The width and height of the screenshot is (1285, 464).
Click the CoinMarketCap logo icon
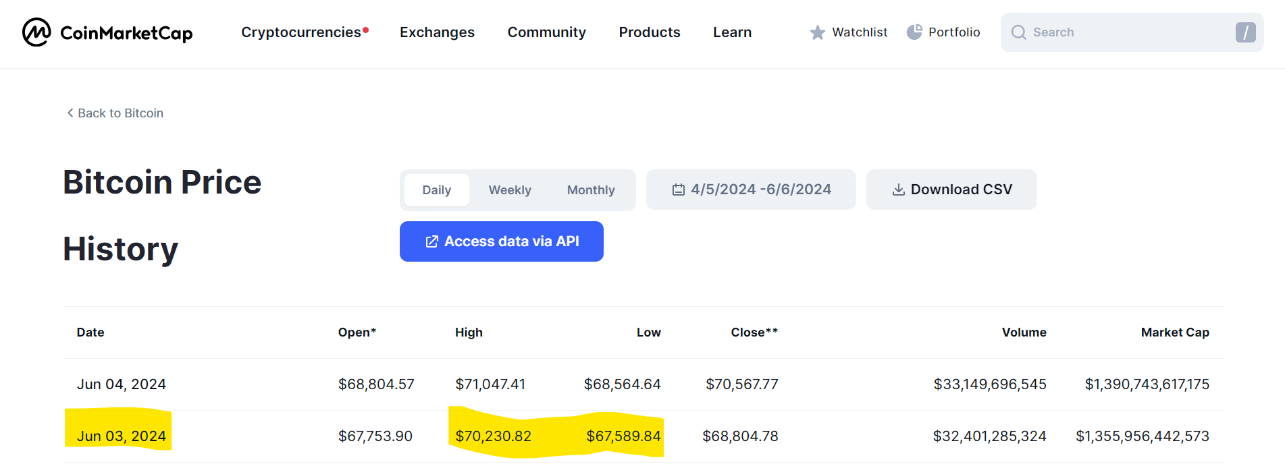coord(36,32)
